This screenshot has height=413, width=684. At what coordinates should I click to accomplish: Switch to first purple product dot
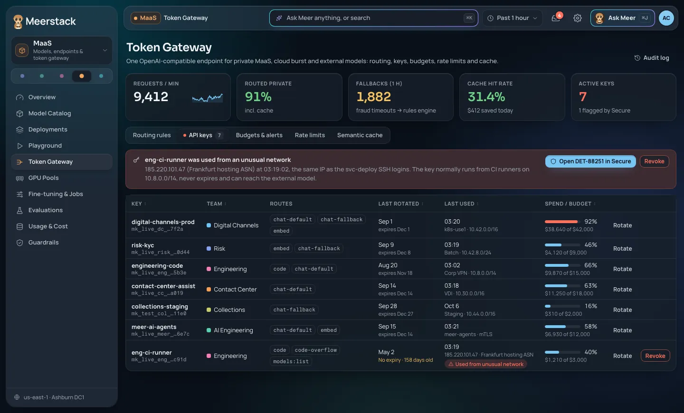[x=22, y=76]
